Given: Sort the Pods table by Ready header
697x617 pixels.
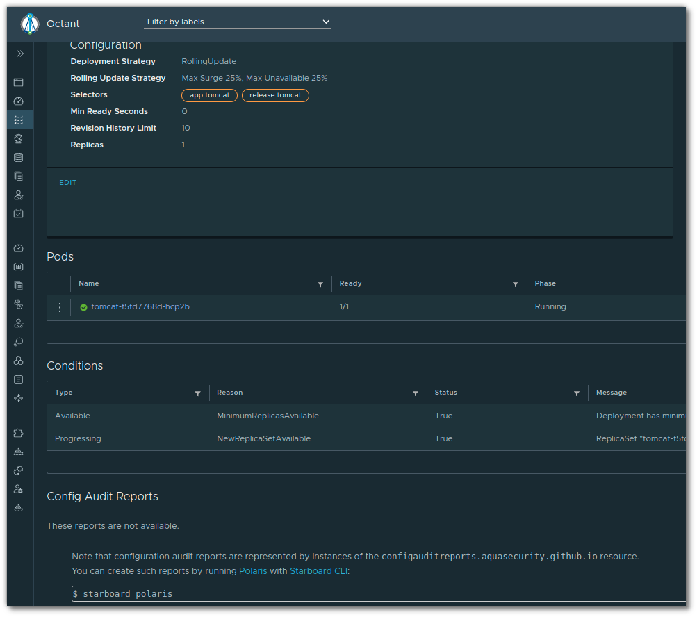Looking at the screenshot, I should (x=350, y=283).
